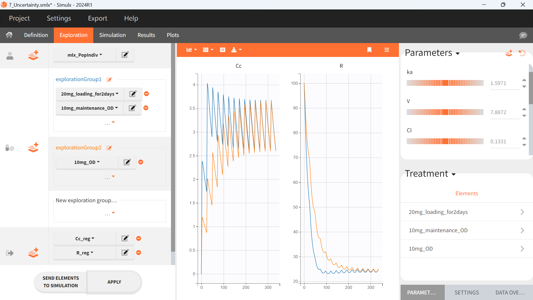
Task: Collapse the Parameters section arrow
Action: tap(457, 53)
